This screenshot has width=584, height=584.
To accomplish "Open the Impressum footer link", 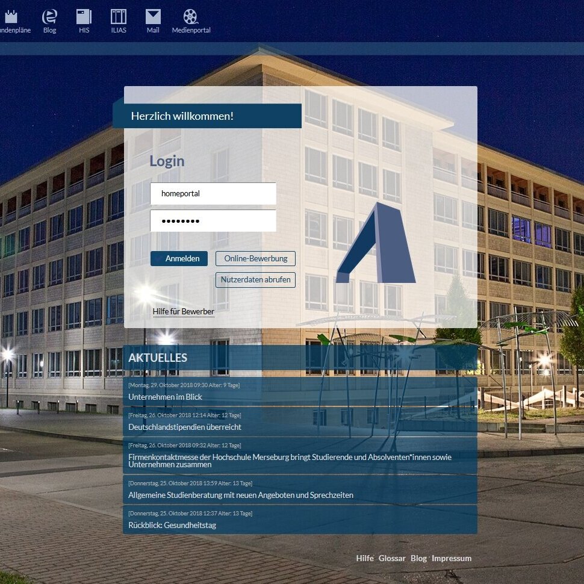I will (452, 559).
